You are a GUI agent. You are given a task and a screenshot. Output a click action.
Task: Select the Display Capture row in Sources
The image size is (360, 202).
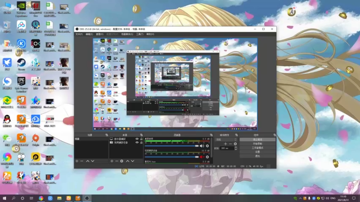point(126,139)
